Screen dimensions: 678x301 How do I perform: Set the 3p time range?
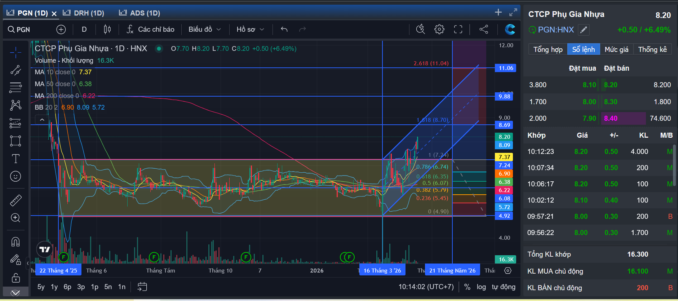pos(81,287)
